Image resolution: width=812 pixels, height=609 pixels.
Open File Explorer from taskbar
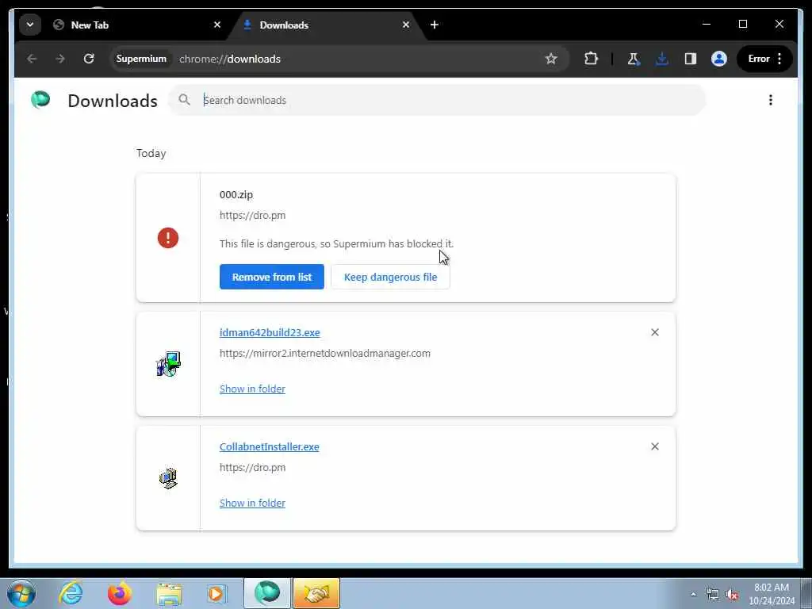169,594
